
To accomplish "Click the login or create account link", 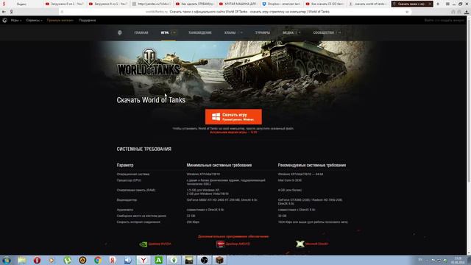I will (444, 21).
